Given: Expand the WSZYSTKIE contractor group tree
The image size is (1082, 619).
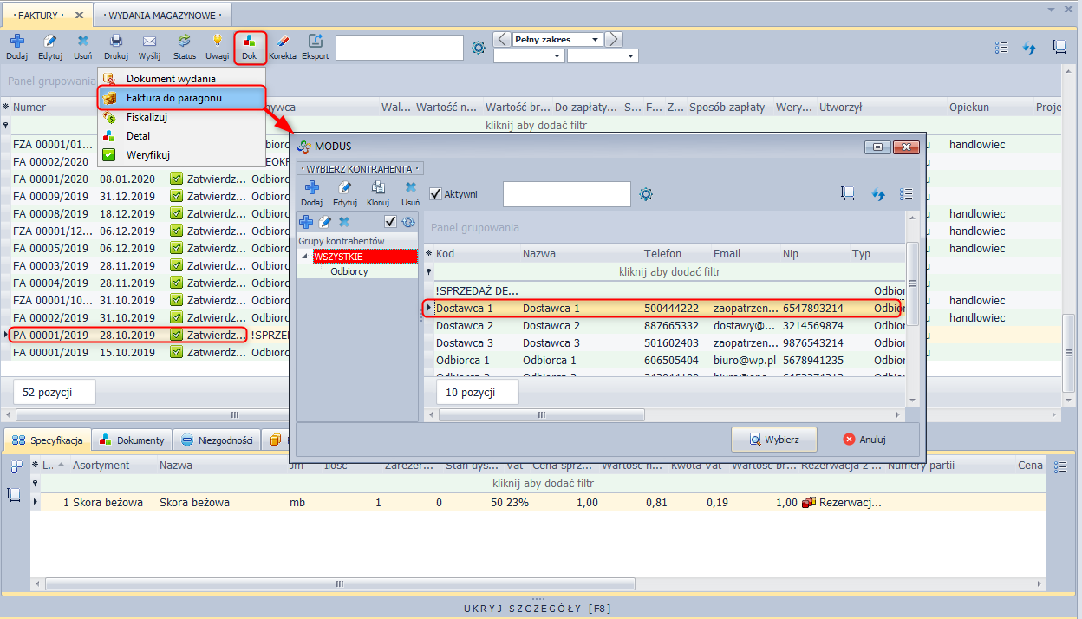Looking at the screenshot, I should pos(305,257).
